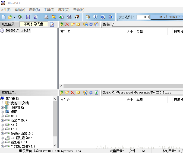This screenshot has height=153, width=183.
Task: Expand the 我的文档 tree node
Action: point(2,107)
